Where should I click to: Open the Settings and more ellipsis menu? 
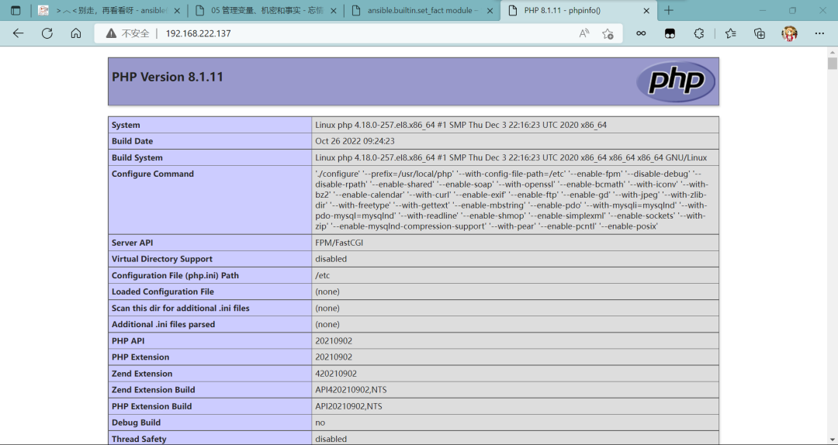(819, 33)
